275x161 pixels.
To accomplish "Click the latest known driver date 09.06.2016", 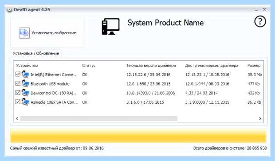I will pyautogui.click(x=93, y=148).
